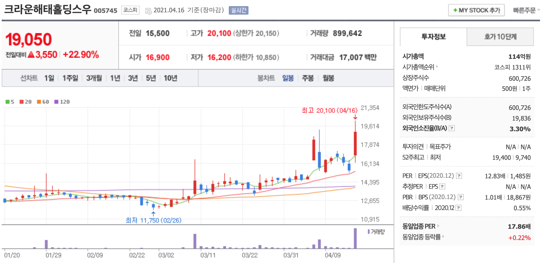Click the 저가 16,200 value
Screen dimensions: 544x263
pyautogui.click(x=219, y=57)
